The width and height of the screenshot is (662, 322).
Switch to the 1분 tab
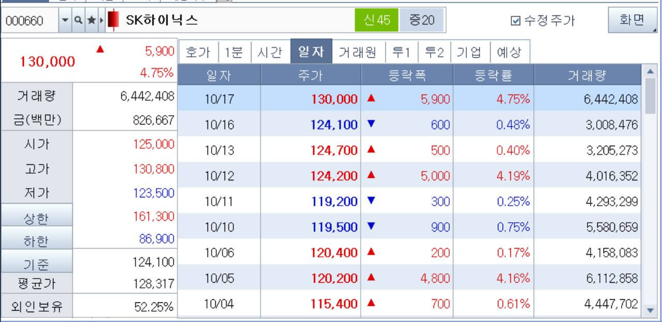234,52
